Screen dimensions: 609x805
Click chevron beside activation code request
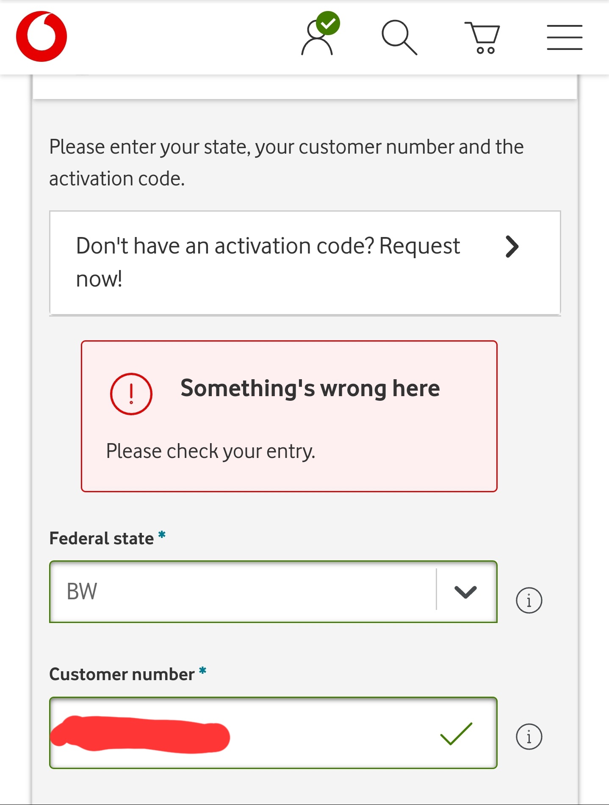pyautogui.click(x=512, y=247)
